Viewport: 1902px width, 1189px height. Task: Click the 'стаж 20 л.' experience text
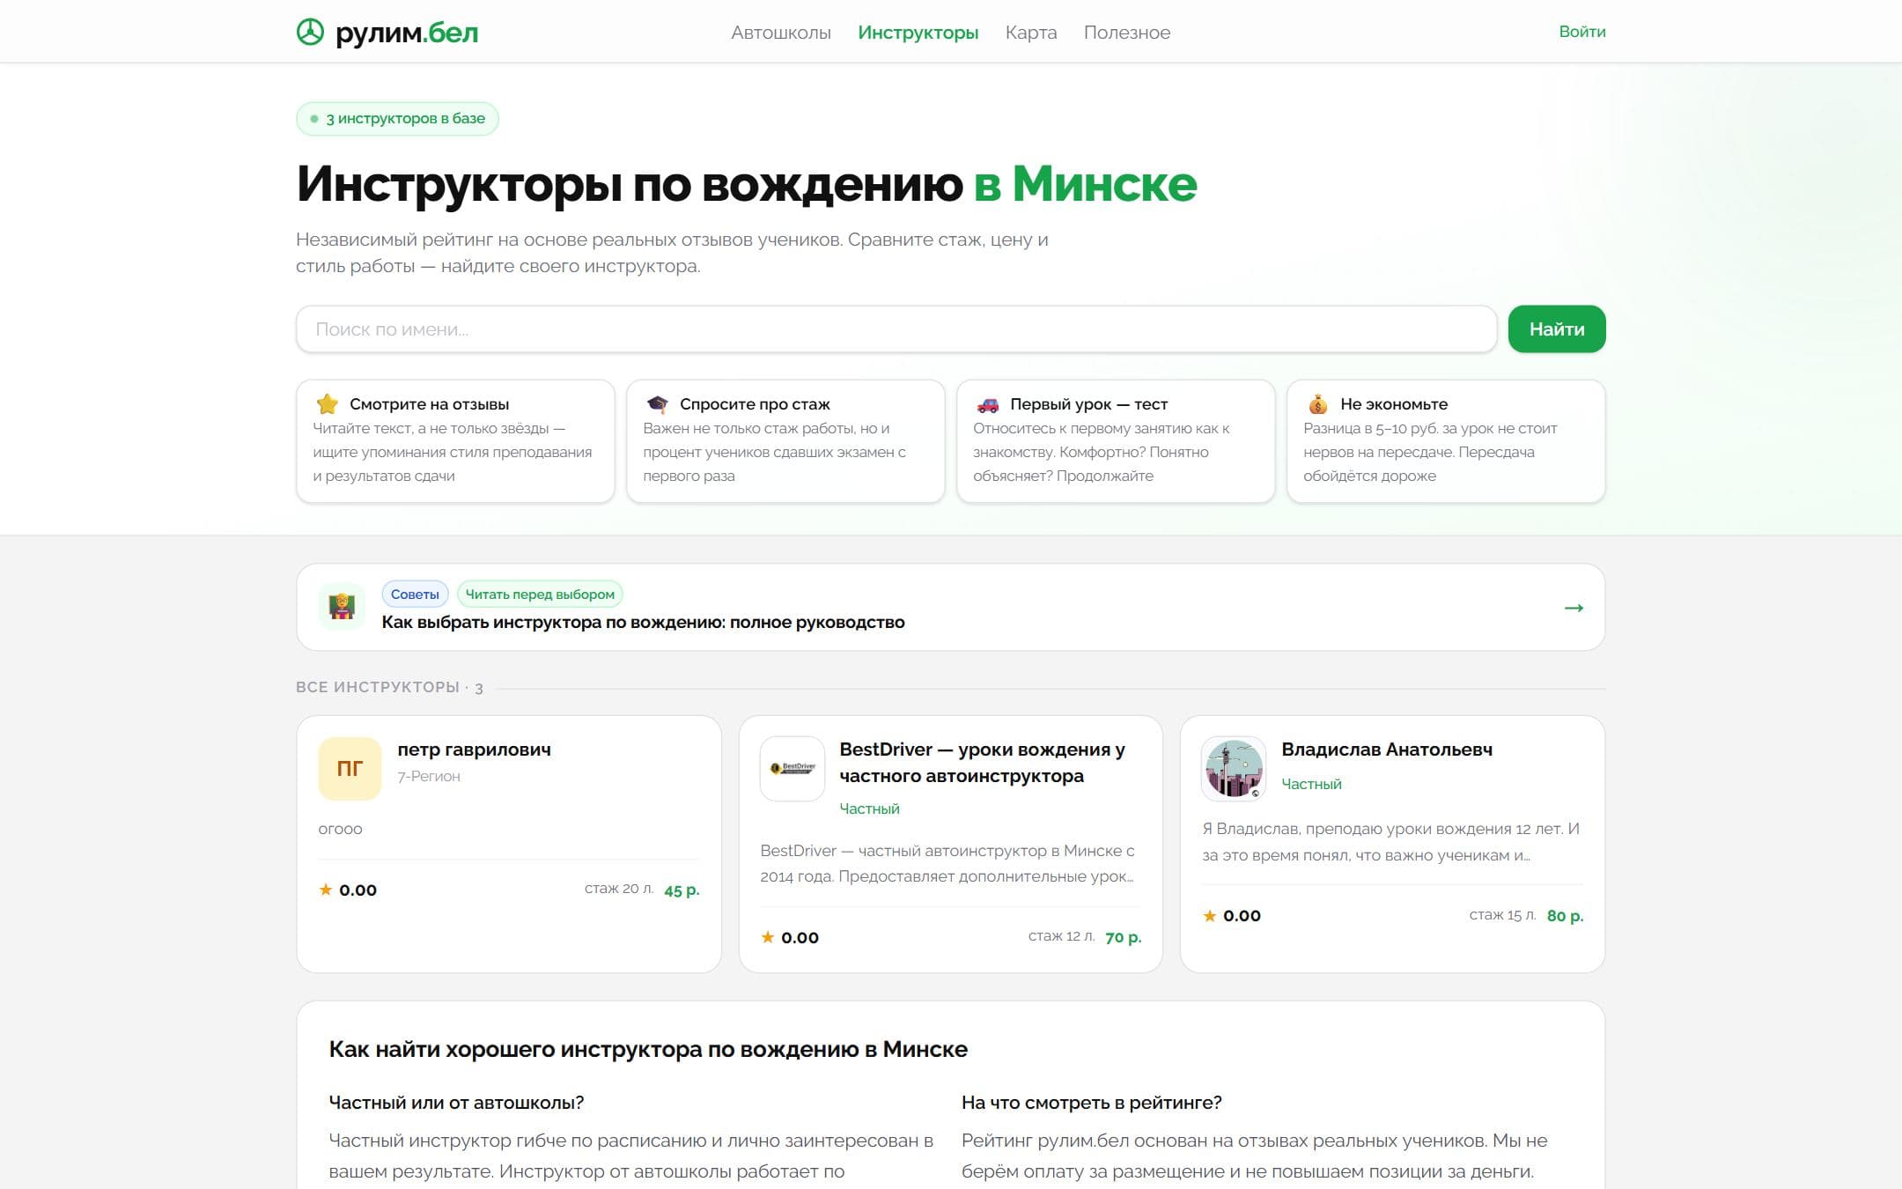pos(619,889)
